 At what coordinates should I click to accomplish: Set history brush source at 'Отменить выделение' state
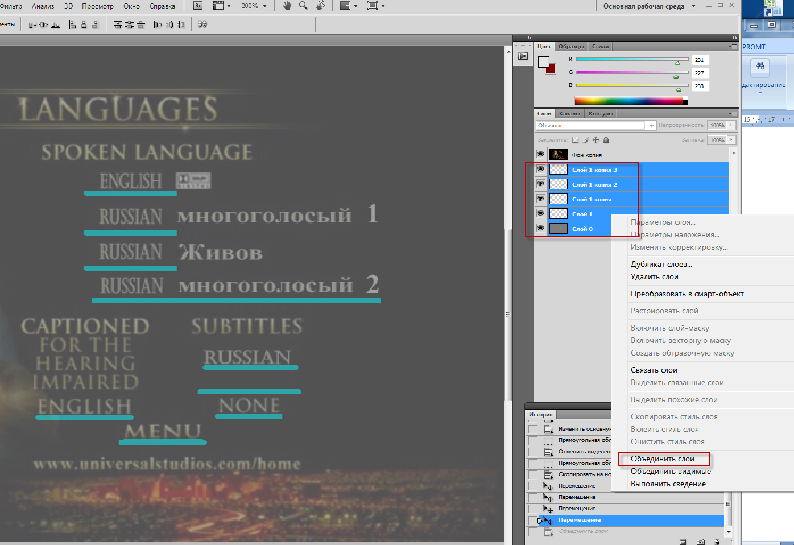tap(532, 452)
